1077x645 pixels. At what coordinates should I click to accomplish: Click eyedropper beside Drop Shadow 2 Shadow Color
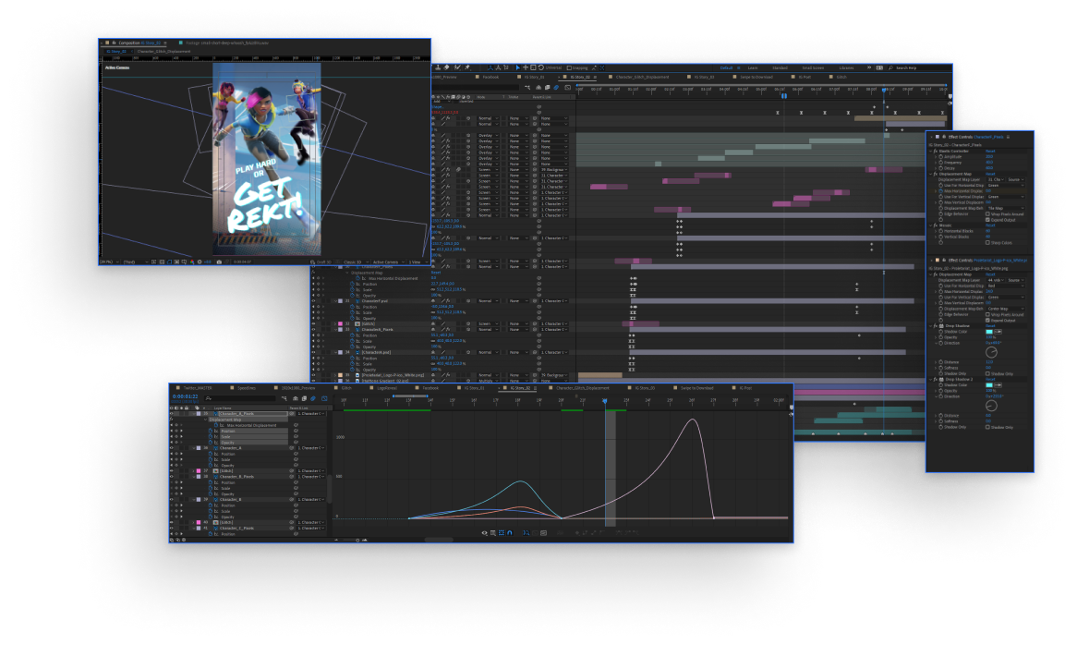(998, 385)
